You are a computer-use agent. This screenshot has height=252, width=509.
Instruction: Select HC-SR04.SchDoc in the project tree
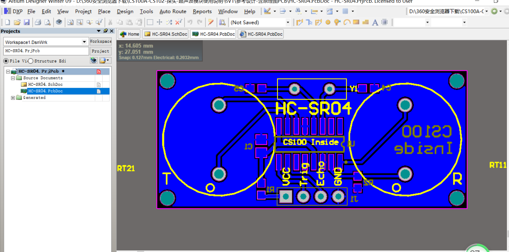click(x=45, y=85)
